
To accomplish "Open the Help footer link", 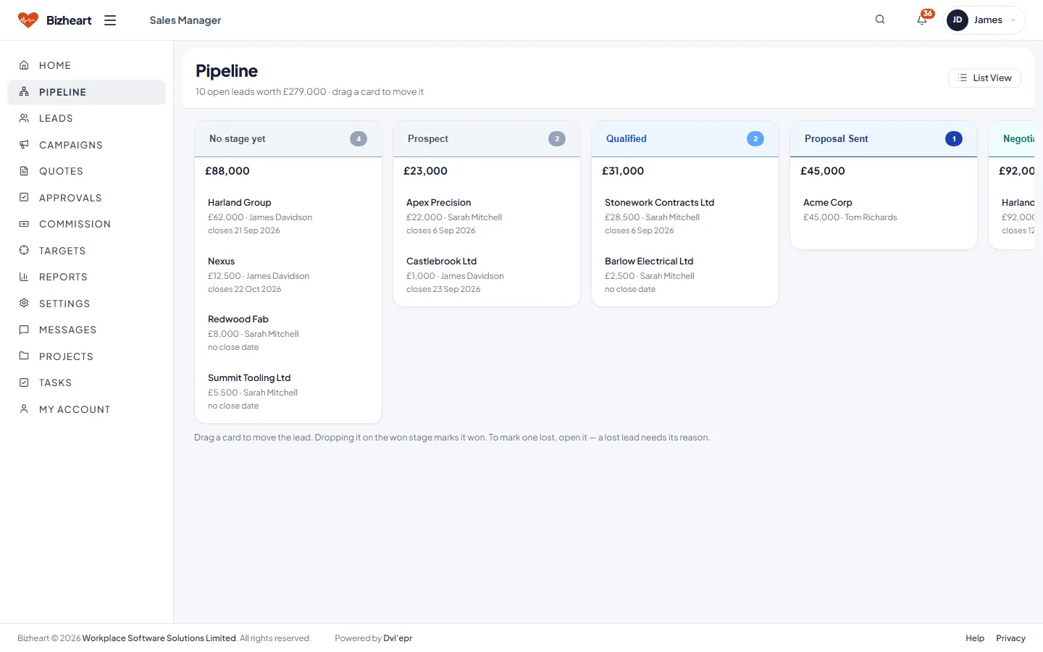I will pyautogui.click(x=975, y=638).
